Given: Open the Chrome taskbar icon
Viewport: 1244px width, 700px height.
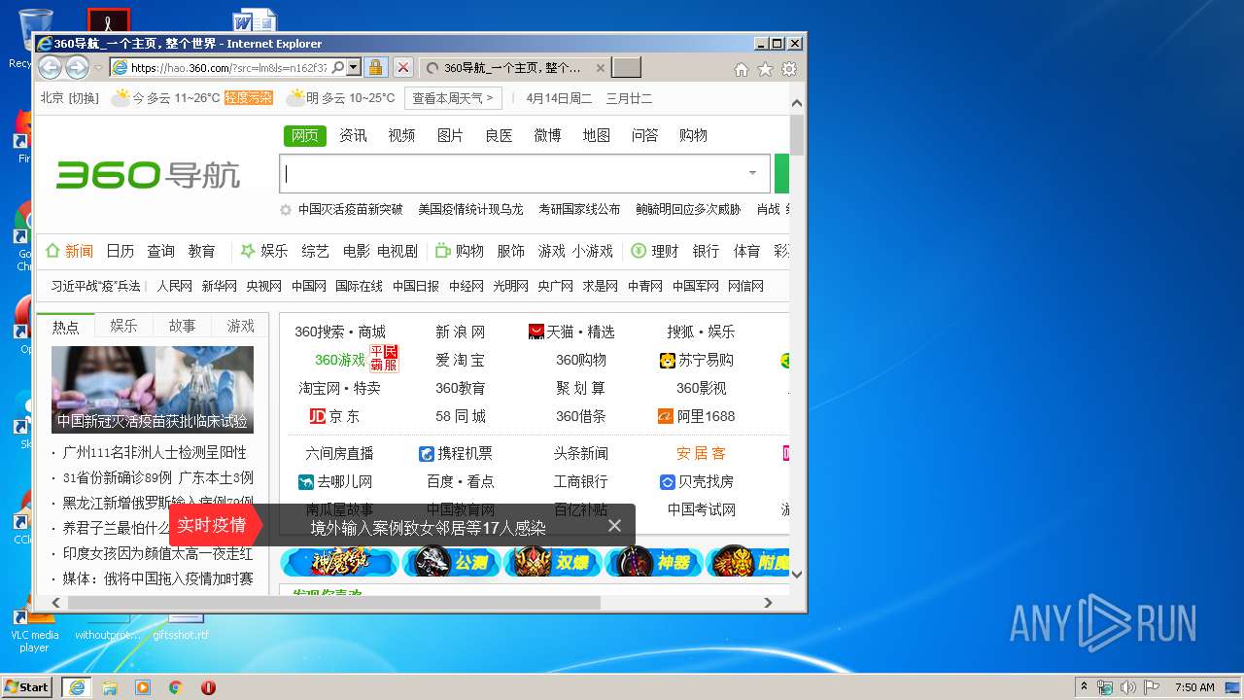Looking at the screenshot, I should 176,687.
